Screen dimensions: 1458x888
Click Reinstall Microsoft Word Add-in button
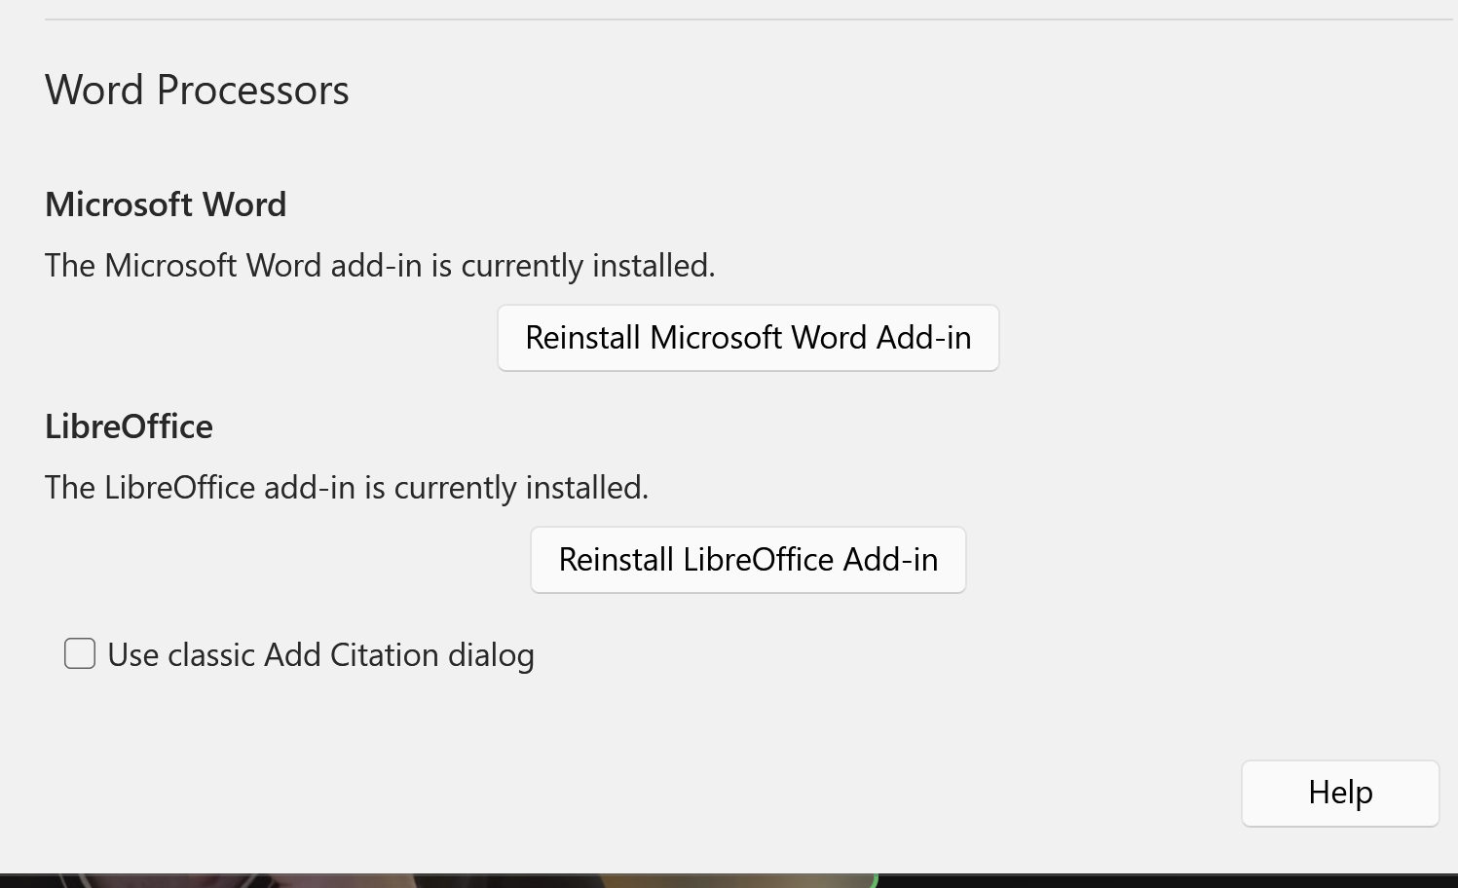pyautogui.click(x=748, y=338)
